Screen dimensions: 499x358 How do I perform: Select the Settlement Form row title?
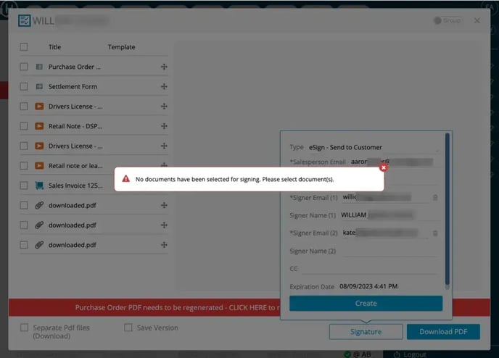(x=73, y=86)
